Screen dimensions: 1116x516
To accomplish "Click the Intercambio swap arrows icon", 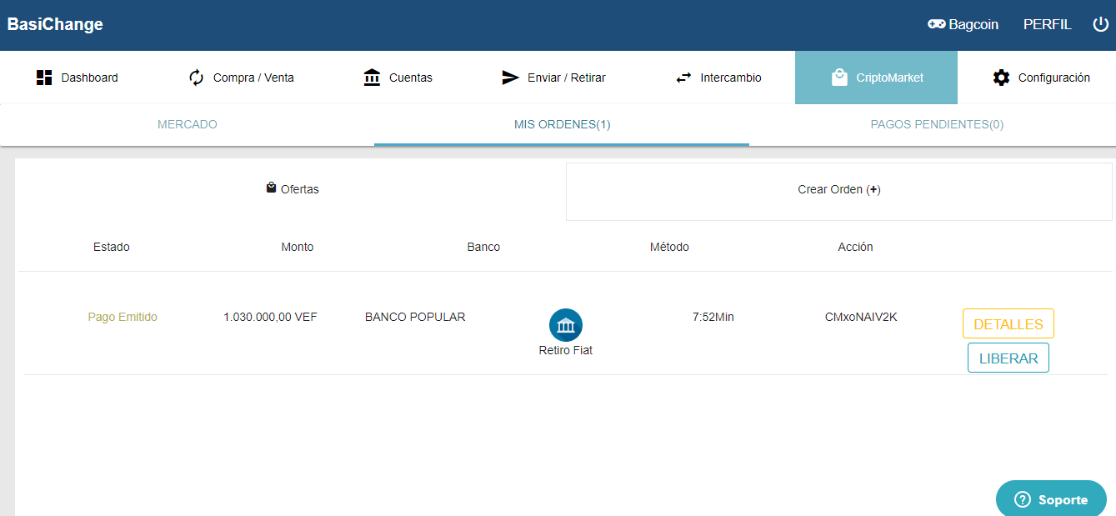I will pyautogui.click(x=683, y=78).
